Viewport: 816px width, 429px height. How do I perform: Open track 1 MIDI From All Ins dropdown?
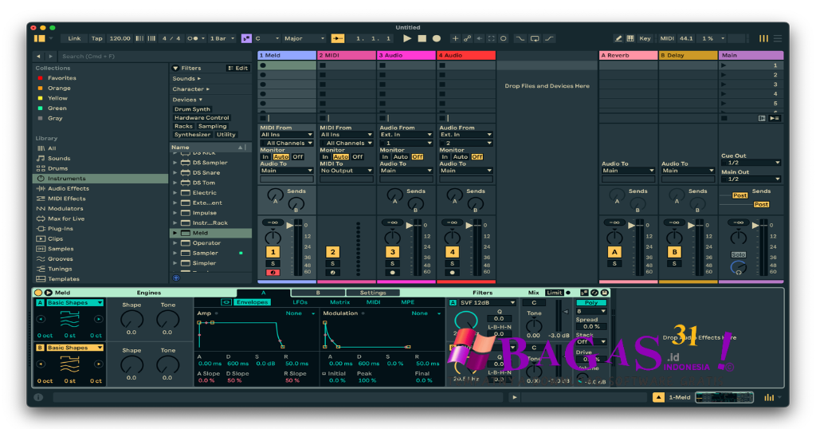tap(286, 135)
